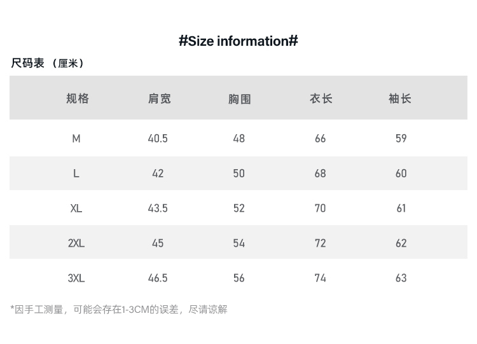
Task: Select the L size row label
Action: pos(76,174)
